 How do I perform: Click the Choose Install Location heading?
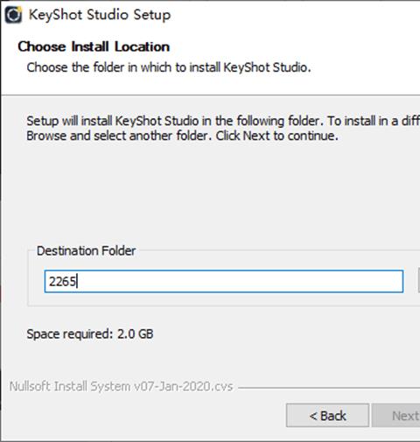tap(94, 46)
